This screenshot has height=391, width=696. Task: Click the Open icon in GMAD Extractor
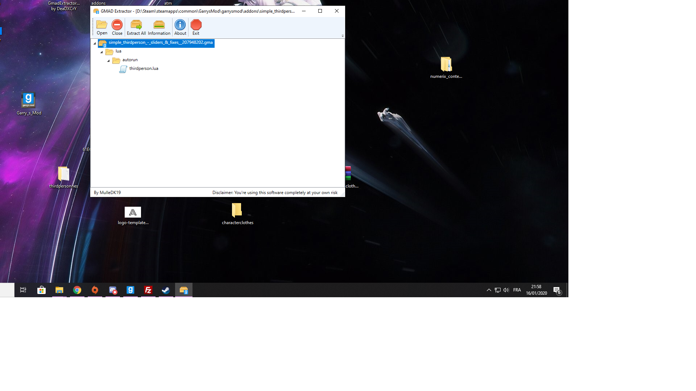tap(102, 27)
